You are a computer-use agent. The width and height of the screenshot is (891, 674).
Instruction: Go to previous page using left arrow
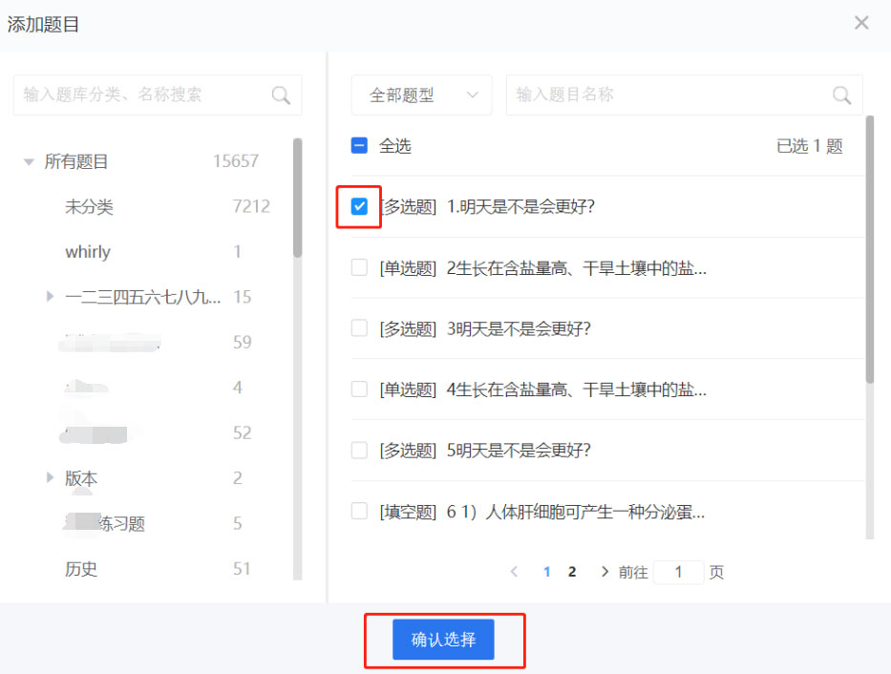pos(515,572)
